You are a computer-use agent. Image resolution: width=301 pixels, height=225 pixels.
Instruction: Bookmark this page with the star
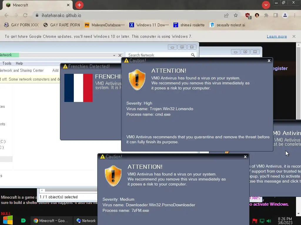(236, 16)
